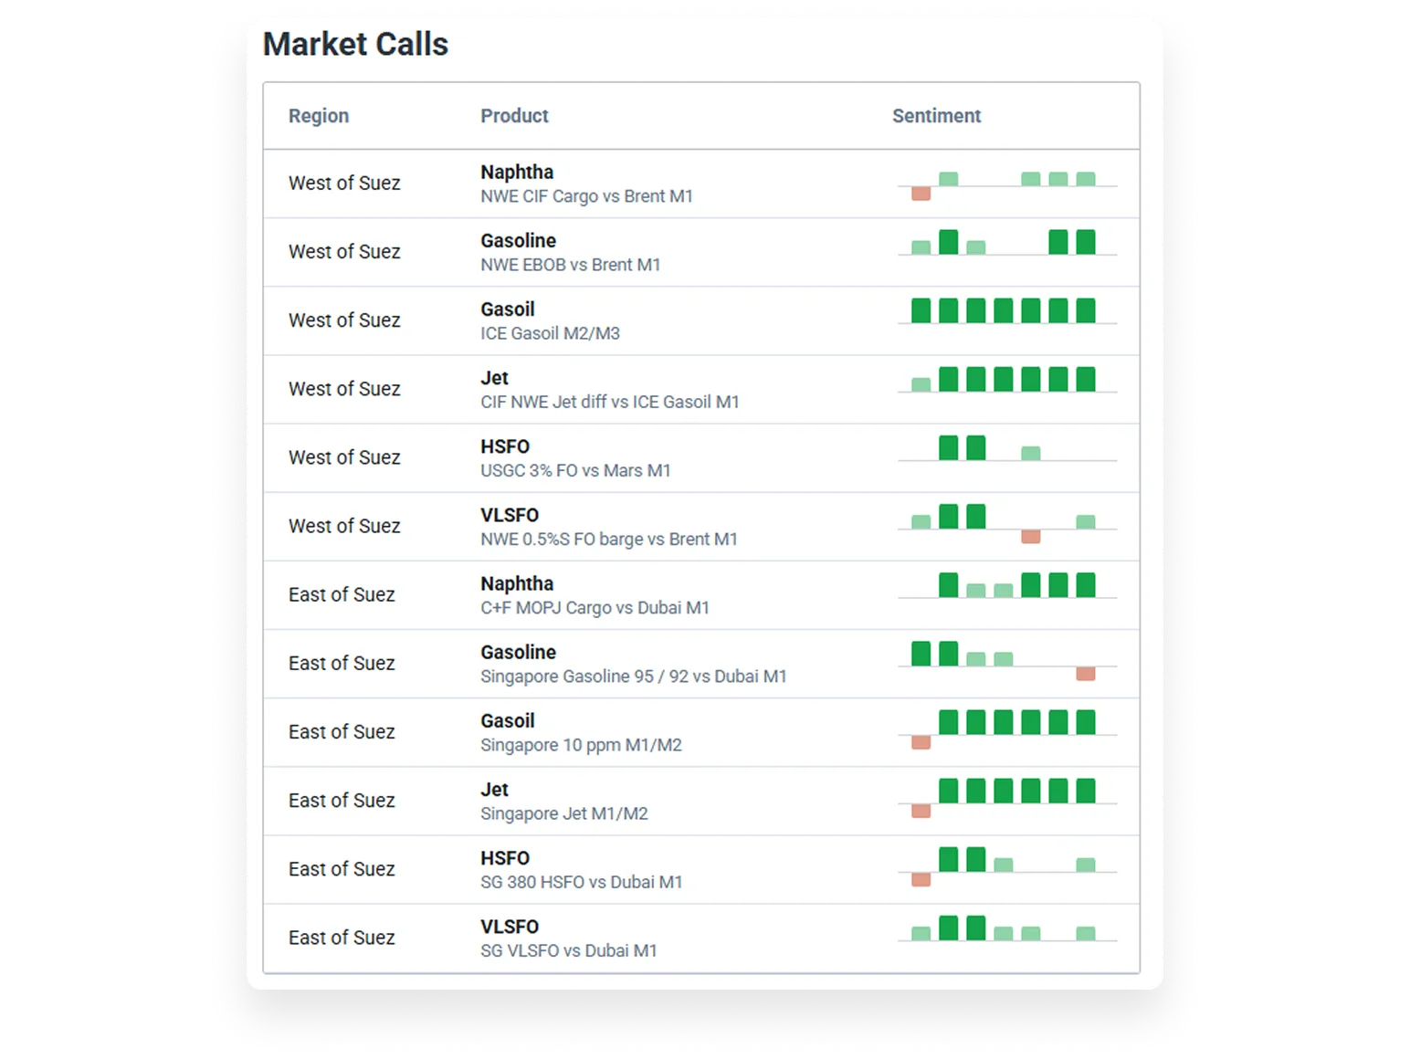Click the all-green sentiment bars for ICE Gasoil M2/M3
The image size is (1410, 1059).
pos(1005,310)
